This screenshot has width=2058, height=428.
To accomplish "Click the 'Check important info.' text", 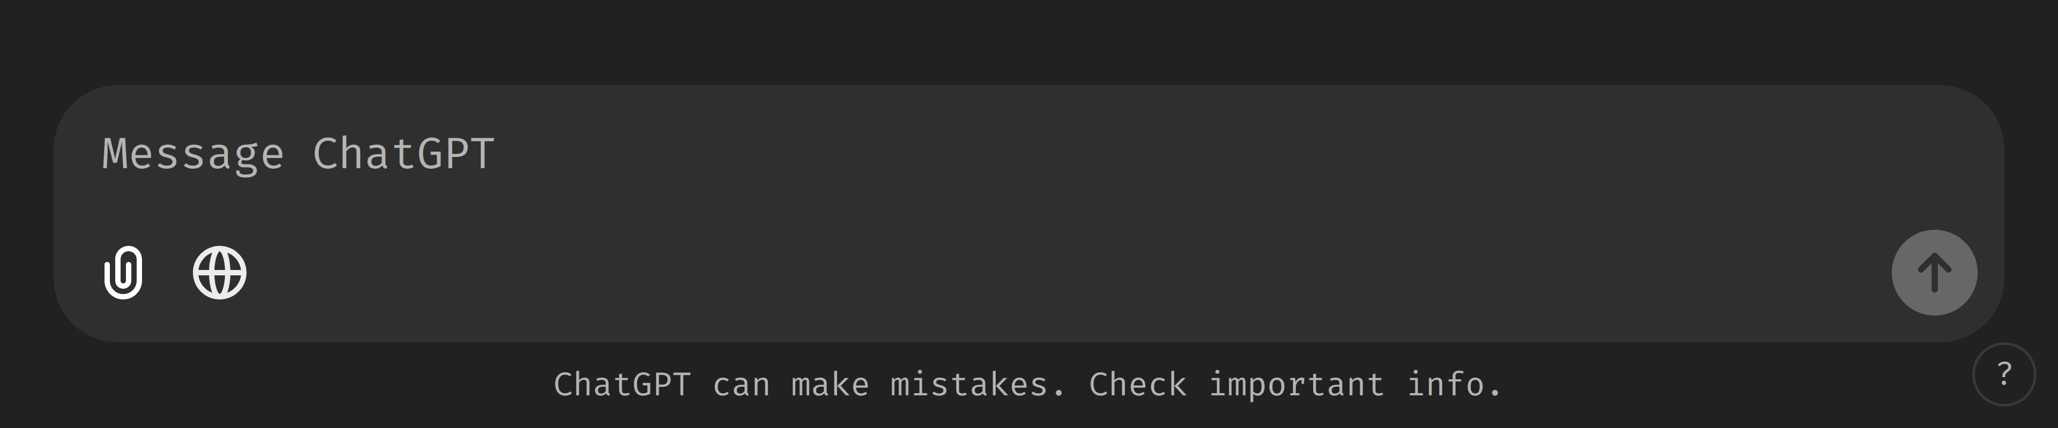I will [x=1295, y=384].
